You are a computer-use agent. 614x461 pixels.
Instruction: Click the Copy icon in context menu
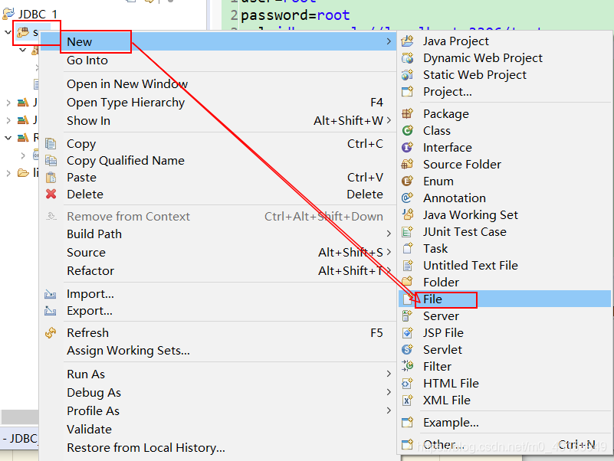(x=51, y=144)
